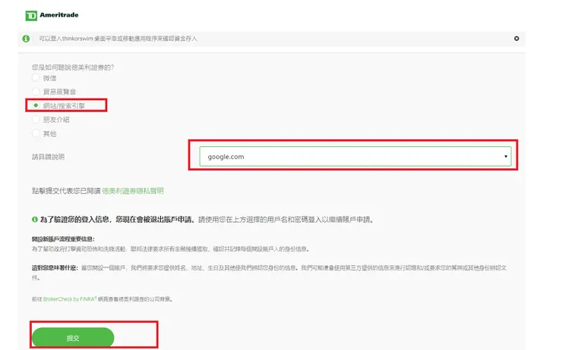
Task: Click the green info icon beside 為了驗證您的登入信息
Action: coord(35,220)
